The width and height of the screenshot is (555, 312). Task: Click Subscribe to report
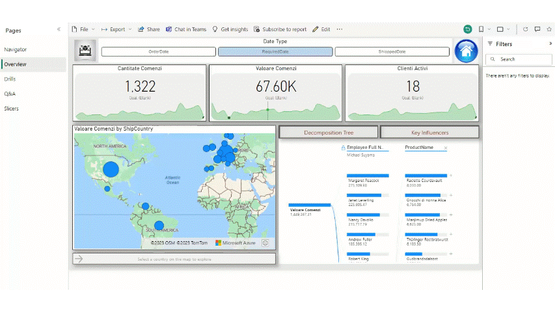[280, 29]
